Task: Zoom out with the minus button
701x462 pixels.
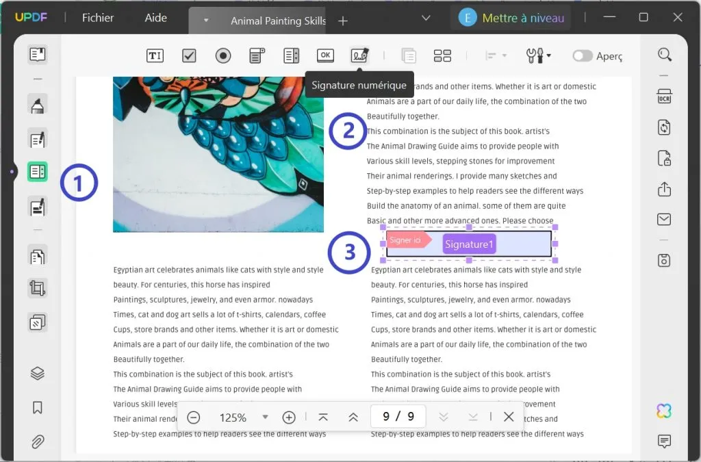Action: tap(194, 418)
